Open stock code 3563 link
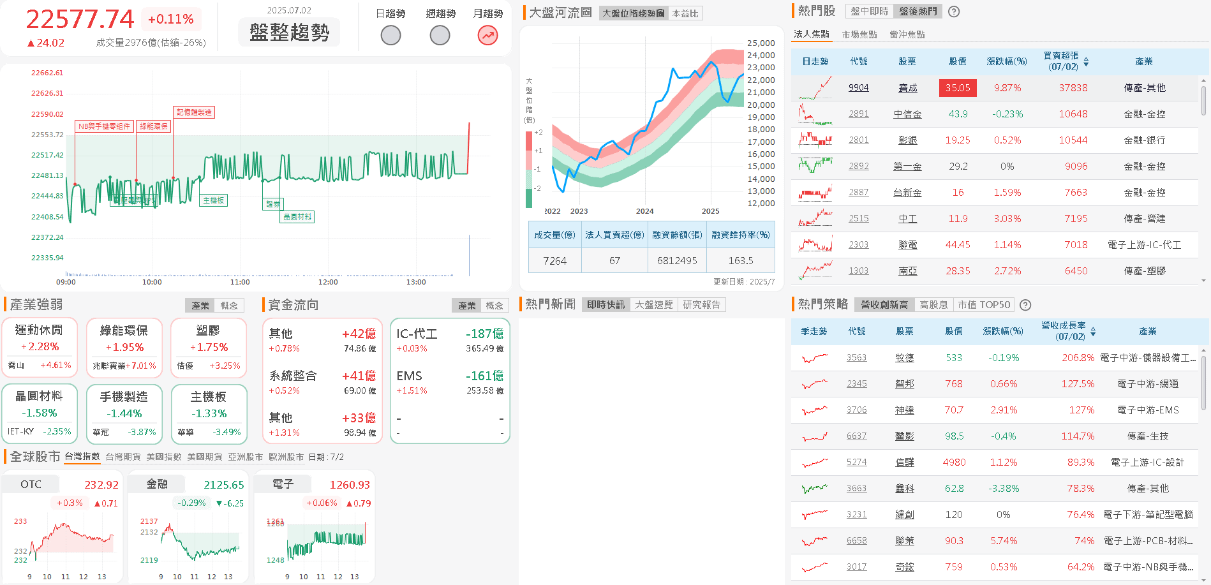 (856, 358)
